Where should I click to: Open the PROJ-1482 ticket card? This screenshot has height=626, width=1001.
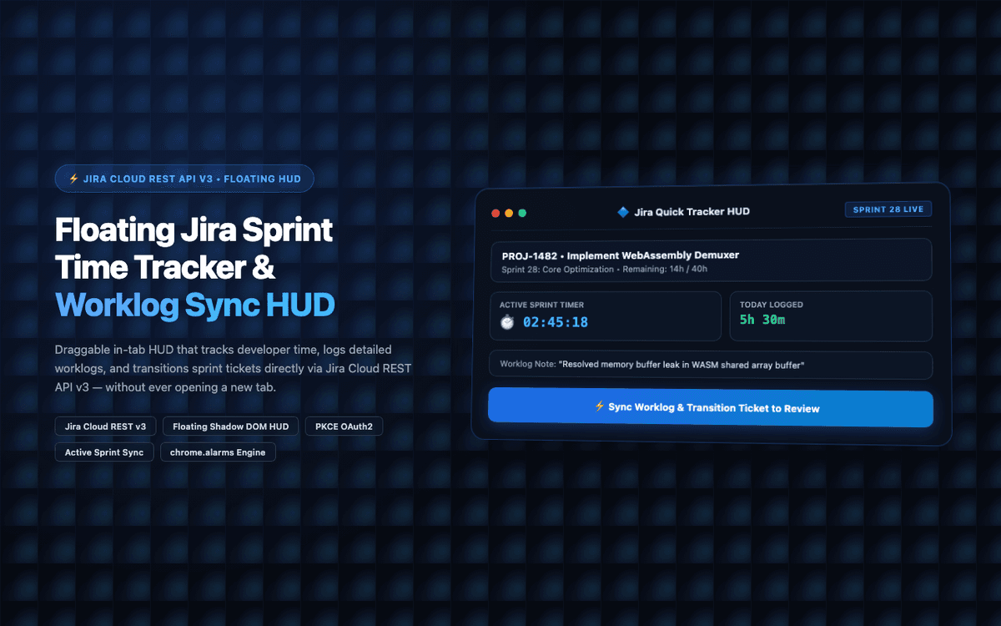pos(711,260)
